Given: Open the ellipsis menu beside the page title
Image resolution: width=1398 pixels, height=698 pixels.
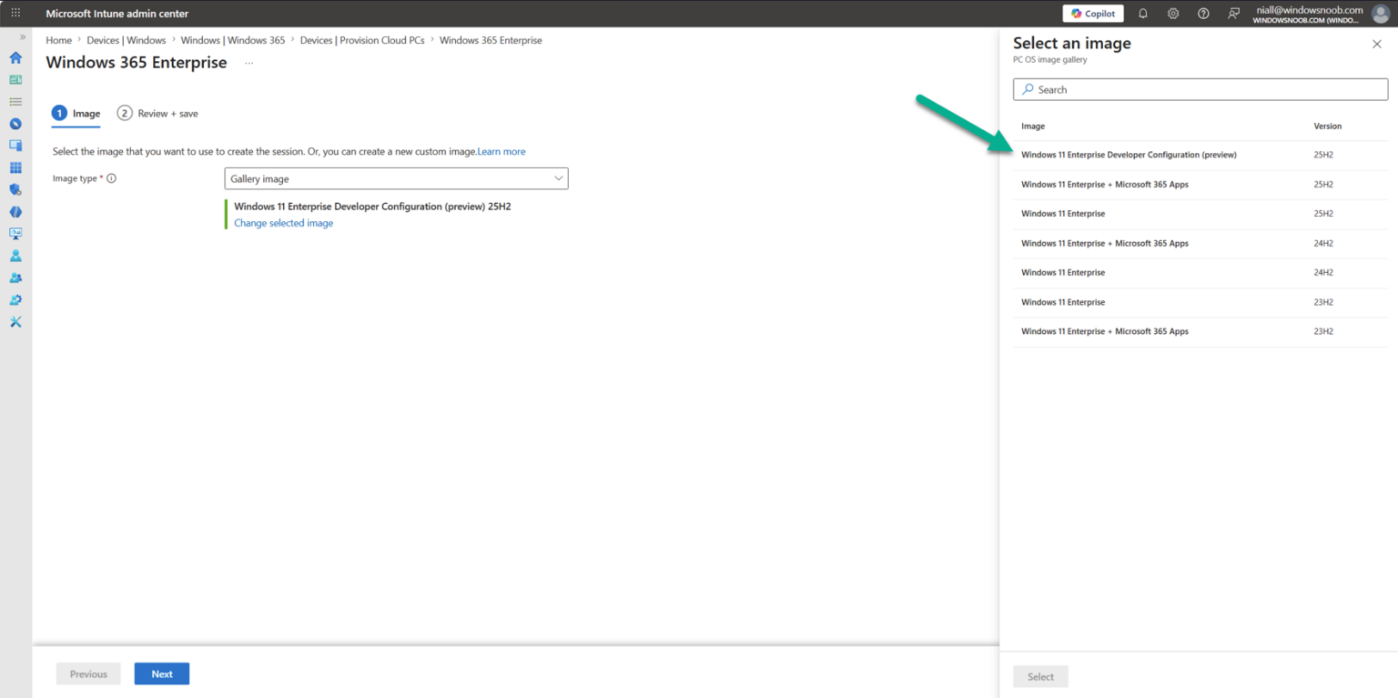Looking at the screenshot, I should (x=248, y=63).
